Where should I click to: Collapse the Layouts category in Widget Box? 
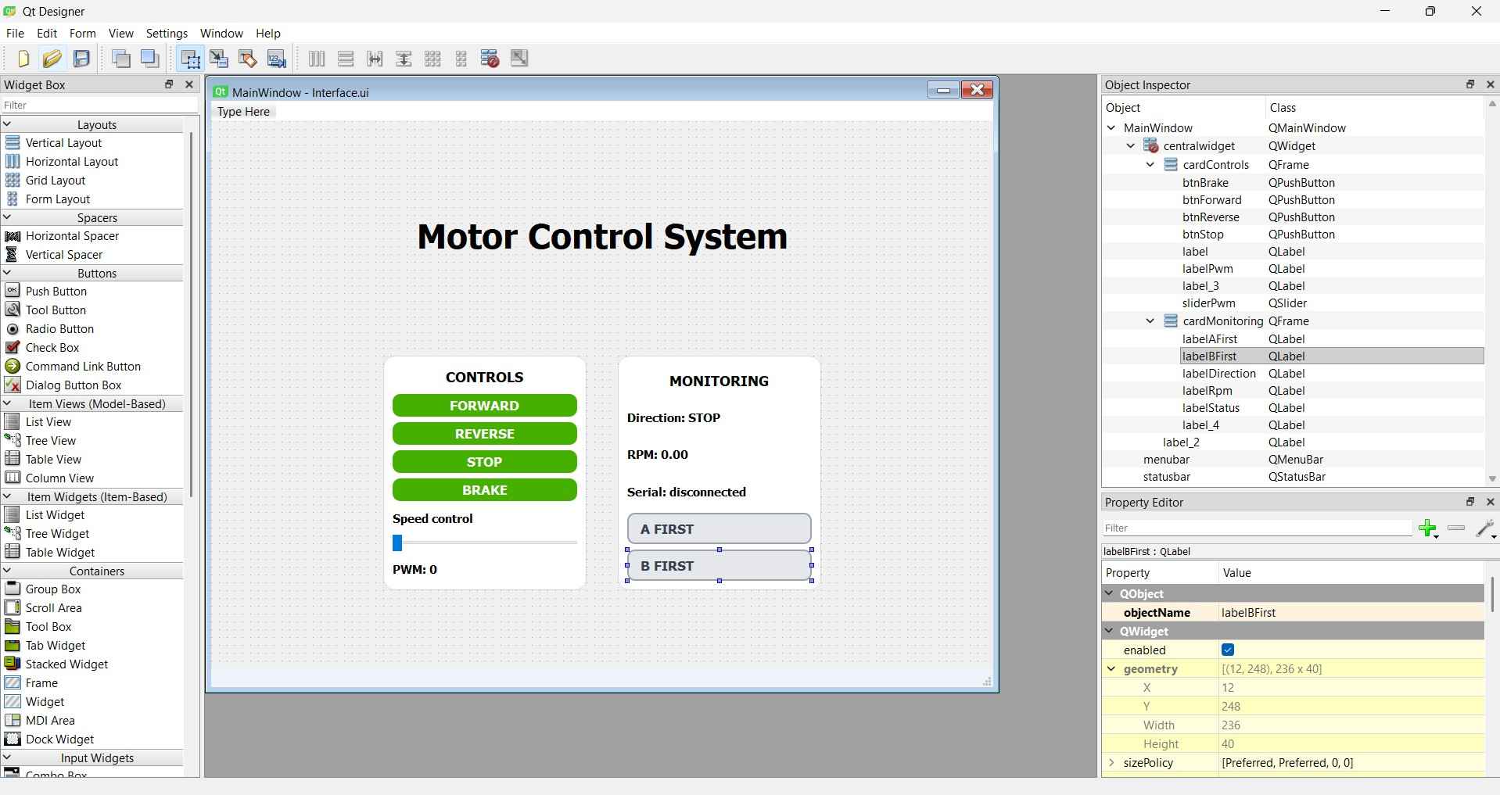7,124
